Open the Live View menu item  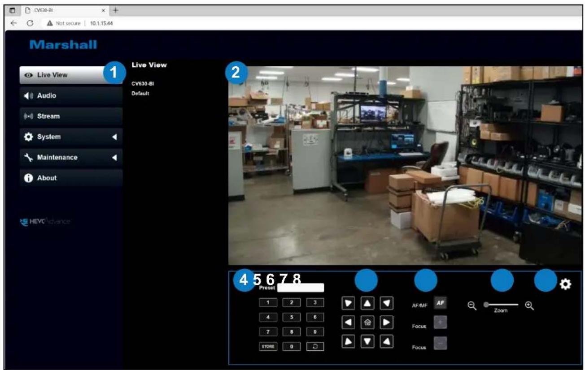[70, 75]
